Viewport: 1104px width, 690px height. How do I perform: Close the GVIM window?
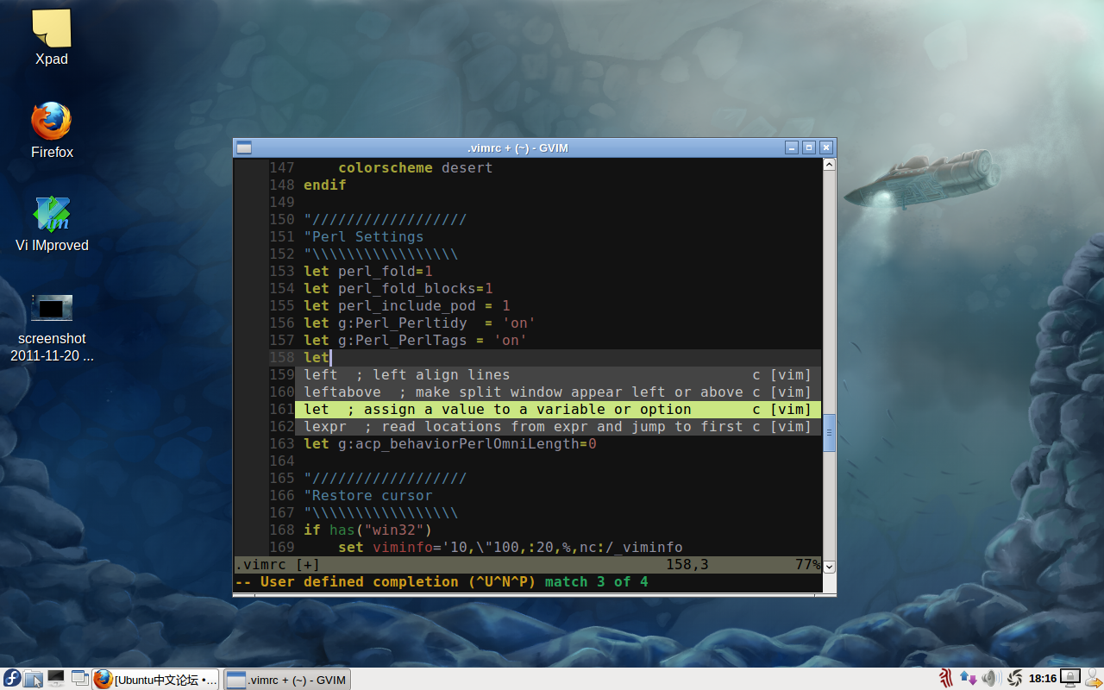[x=826, y=147]
